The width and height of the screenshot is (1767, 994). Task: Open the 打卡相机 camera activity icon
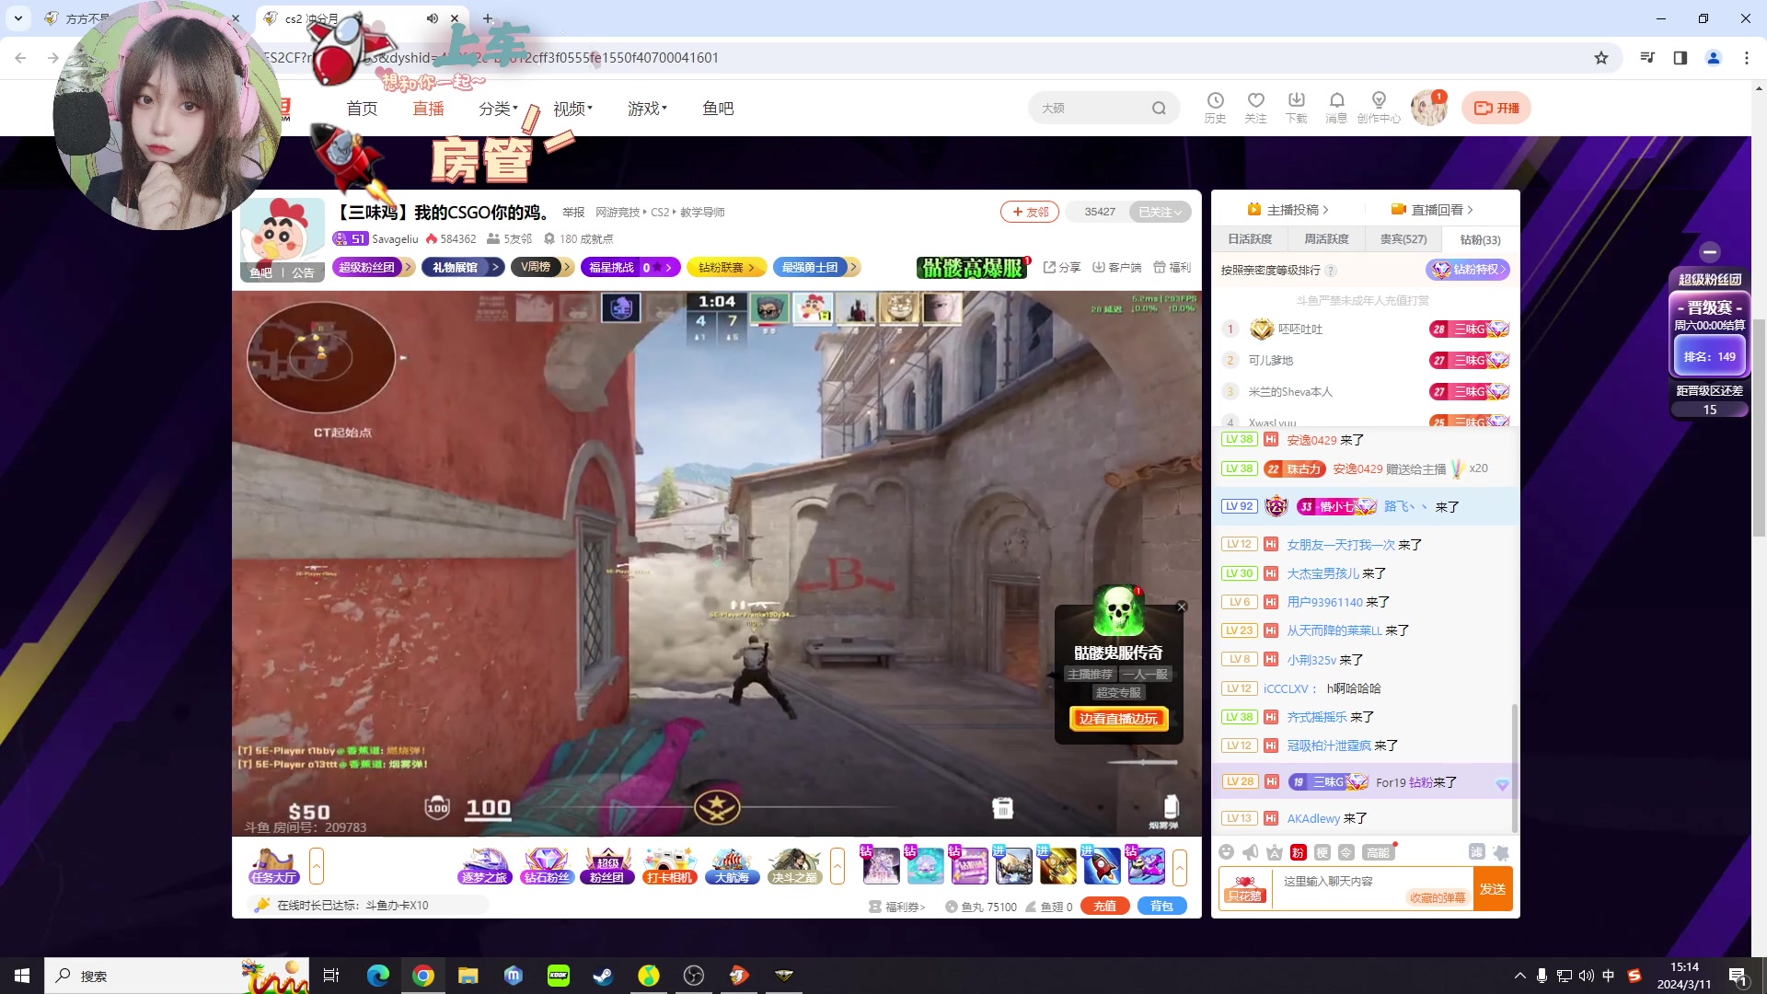pos(669,866)
